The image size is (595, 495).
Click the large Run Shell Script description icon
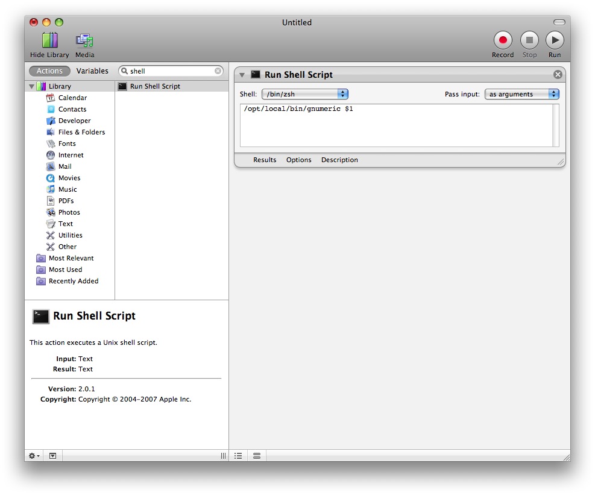pyautogui.click(x=40, y=317)
